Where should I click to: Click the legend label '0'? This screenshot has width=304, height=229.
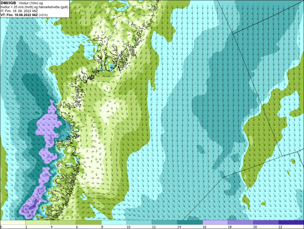pos(1,227)
